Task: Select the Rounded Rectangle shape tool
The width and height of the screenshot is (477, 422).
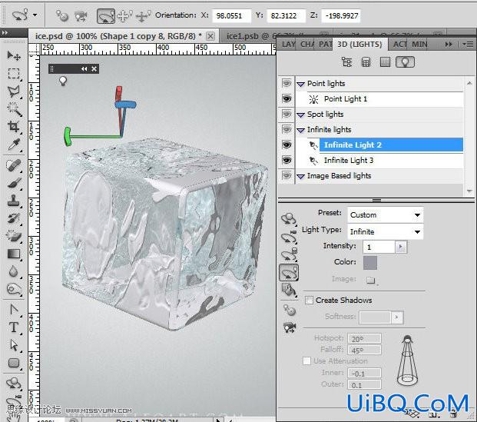Action: [14, 363]
